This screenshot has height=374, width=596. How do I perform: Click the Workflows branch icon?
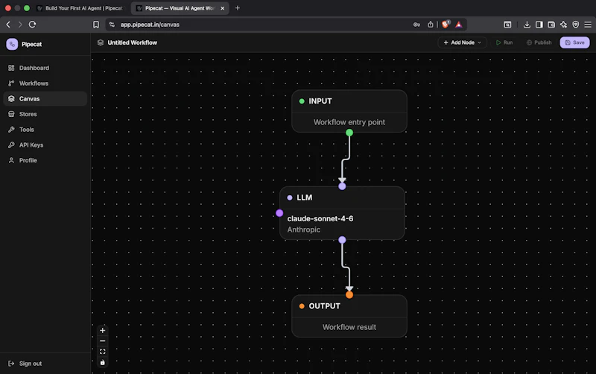click(x=11, y=83)
